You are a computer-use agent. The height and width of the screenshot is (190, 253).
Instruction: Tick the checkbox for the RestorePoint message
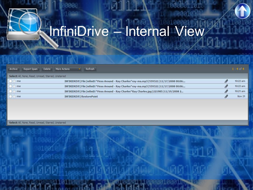point(10,97)
